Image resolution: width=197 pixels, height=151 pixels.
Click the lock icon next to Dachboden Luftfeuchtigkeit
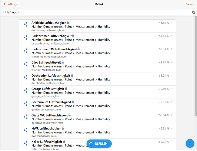pos(72,75)
